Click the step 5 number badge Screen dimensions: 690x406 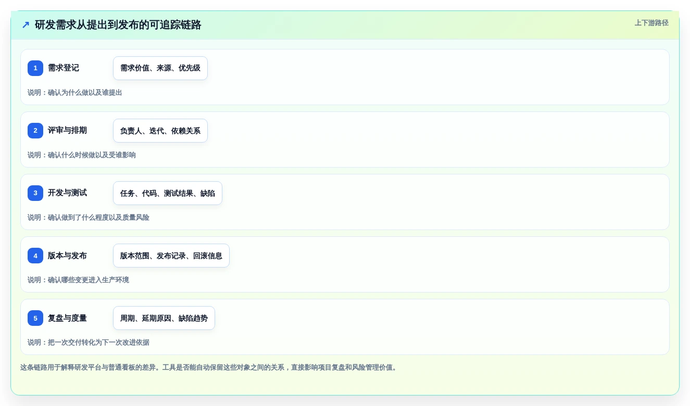coord(35,318)
